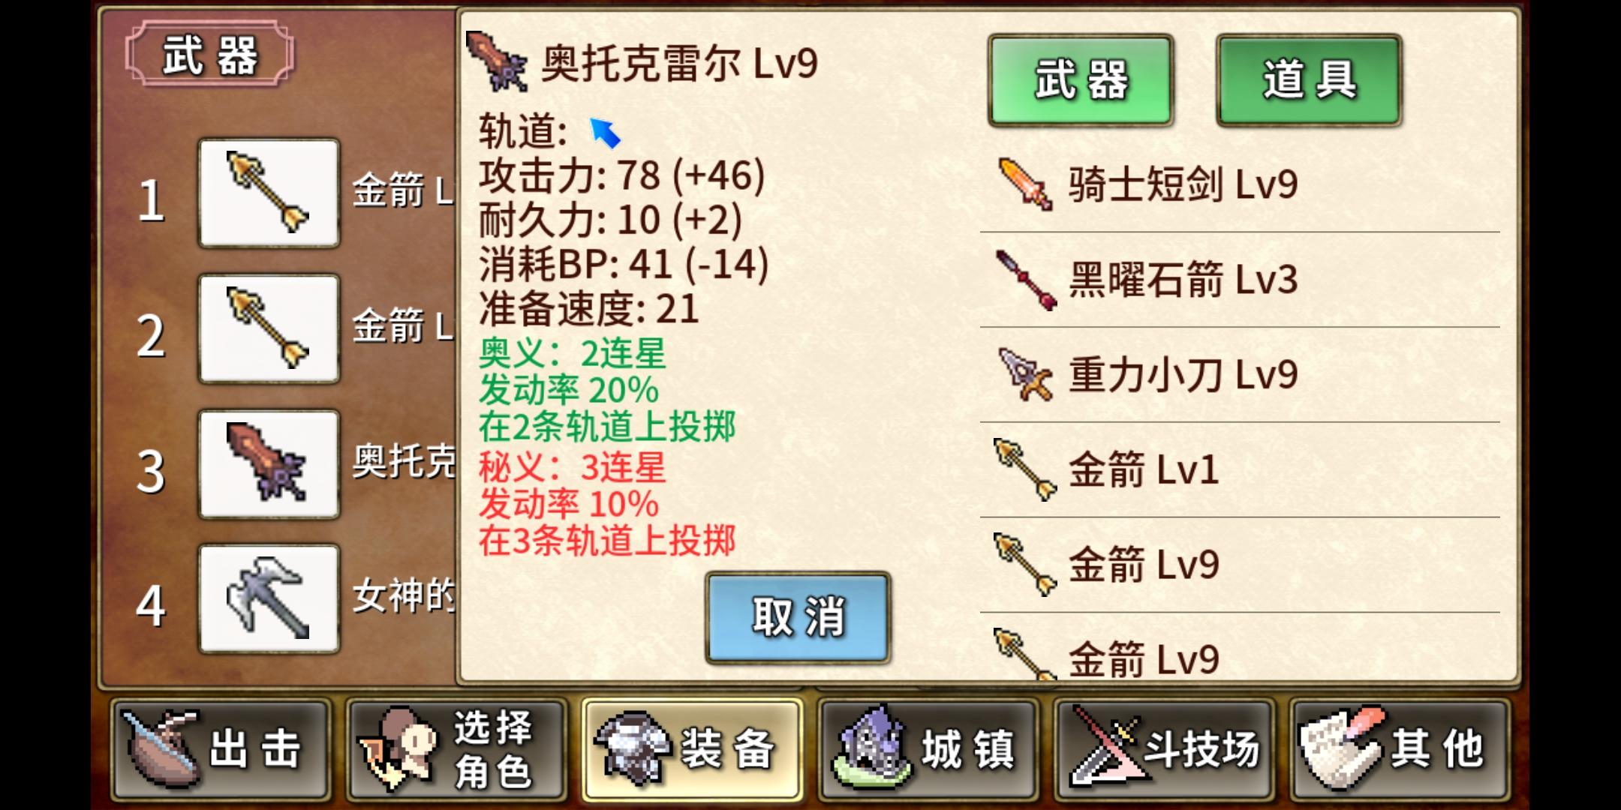The height and width of the screenshot is (810, 1621).
Task: Tap the 奥托克雷尔 weapon icon in slot 3
Action: 269,464
